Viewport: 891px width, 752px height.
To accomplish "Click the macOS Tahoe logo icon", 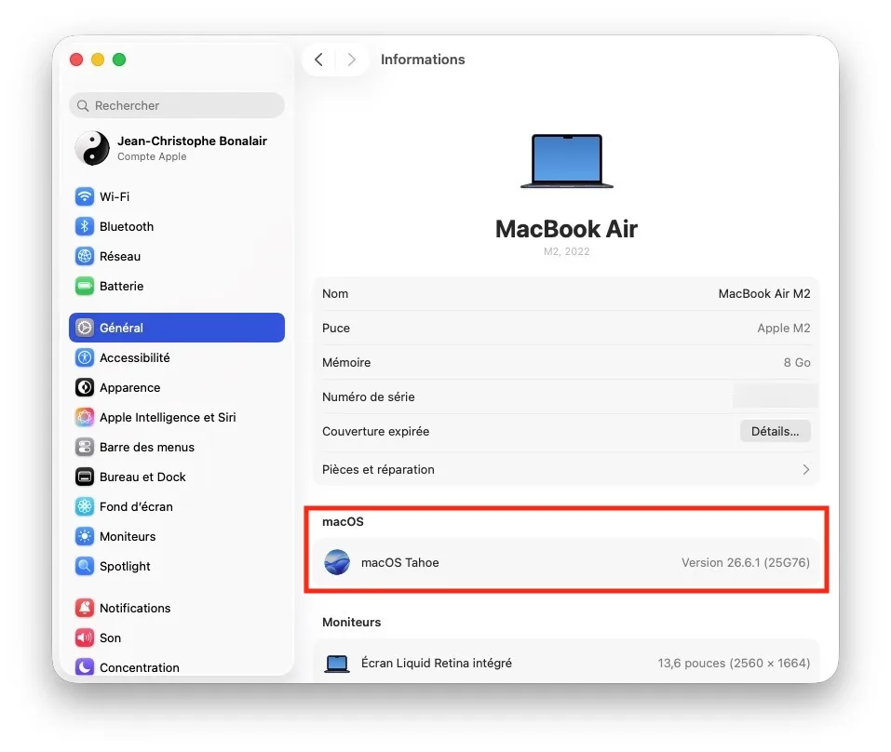I will coord(337,562).
